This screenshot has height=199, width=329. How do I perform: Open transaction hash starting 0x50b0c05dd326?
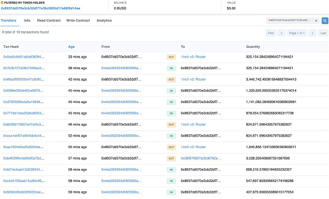click(24, 192)
